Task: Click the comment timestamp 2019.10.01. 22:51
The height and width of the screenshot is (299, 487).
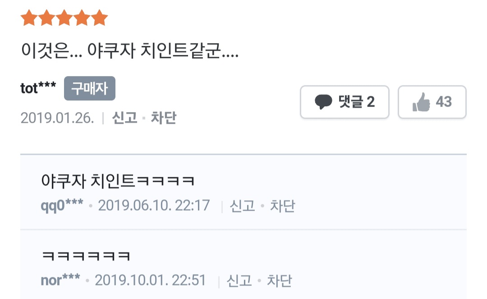Action: coord(150,281)
